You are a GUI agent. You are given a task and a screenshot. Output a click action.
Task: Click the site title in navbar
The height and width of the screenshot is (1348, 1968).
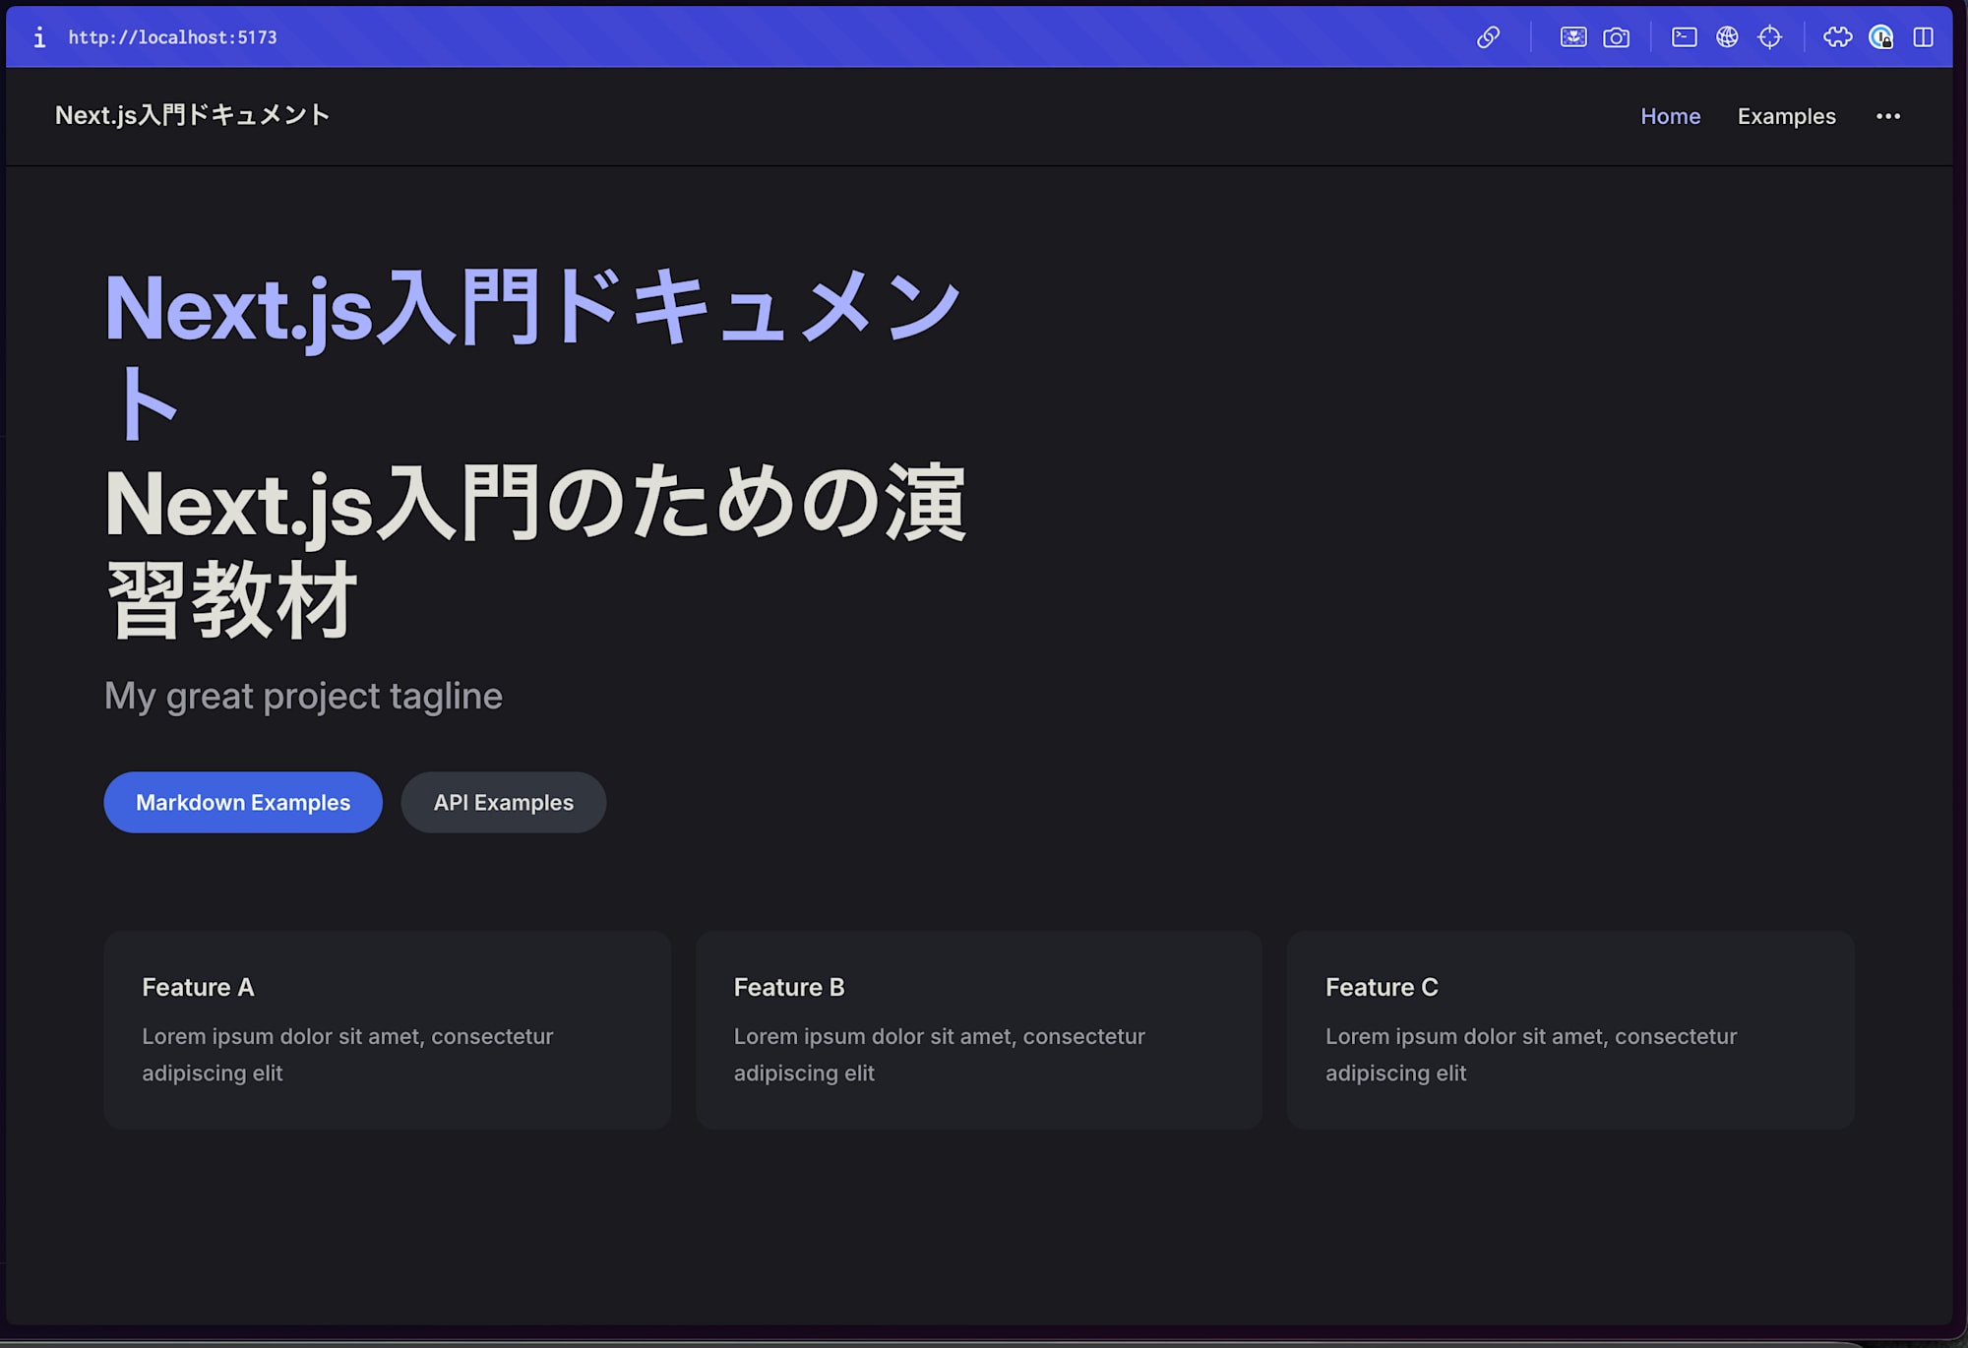pyautogui.click(x=192, y=115)
